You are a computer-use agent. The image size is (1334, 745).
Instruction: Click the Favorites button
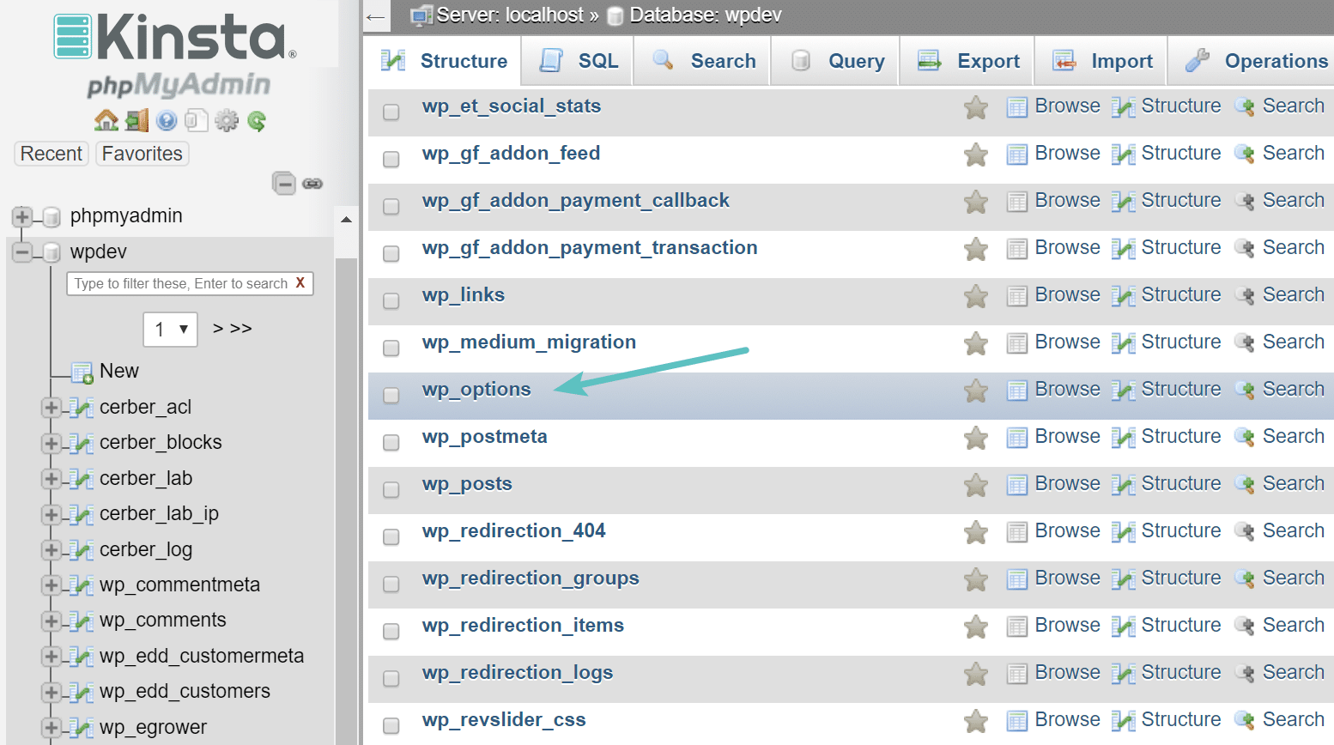tap(142, 153)
